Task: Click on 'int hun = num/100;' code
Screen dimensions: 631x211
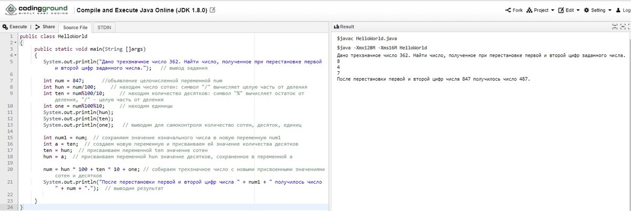Action: [x=69, y=86]
